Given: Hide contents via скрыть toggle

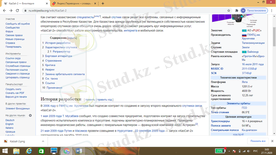Looking at the screenshot, I should (72, 38).
